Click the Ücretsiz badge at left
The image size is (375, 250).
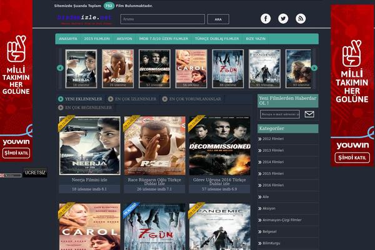click(x=35, y=172)
